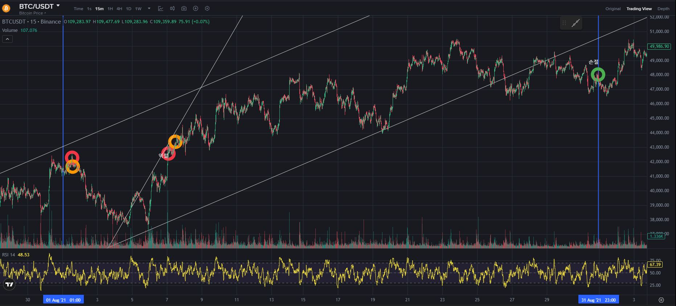Switch interval to 1H

[110, 9]
